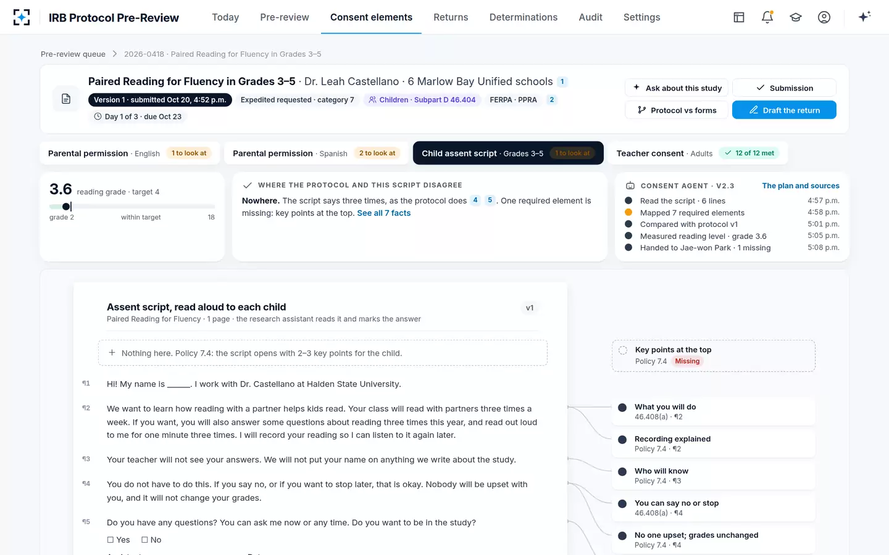Open the graduation cap training icon

(796, 17)
